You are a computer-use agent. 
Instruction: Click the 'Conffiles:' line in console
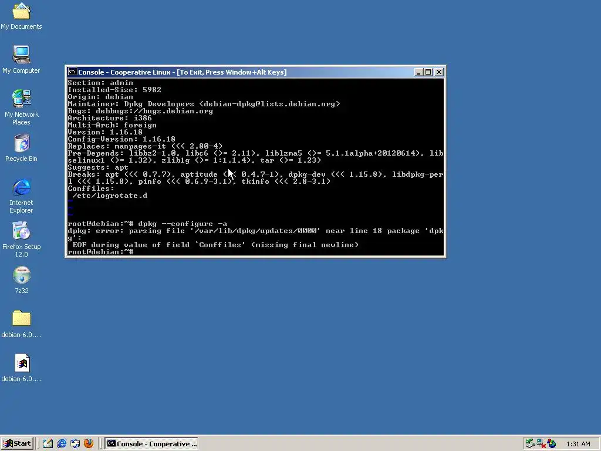point(91,189)
